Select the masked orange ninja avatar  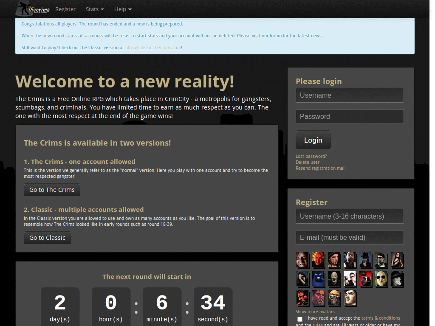click(x=334, y=298)
